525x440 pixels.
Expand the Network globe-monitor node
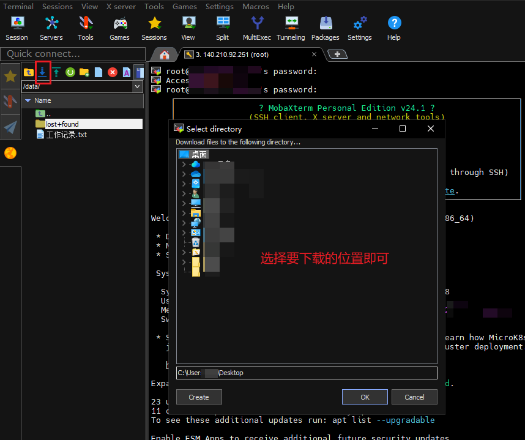pyautogui.click(x=184, y=223)
